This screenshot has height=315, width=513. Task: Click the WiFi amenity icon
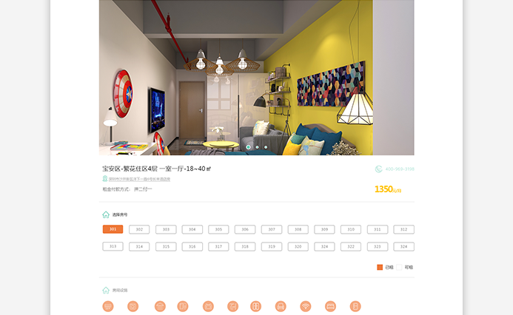(x=305, y=306)
